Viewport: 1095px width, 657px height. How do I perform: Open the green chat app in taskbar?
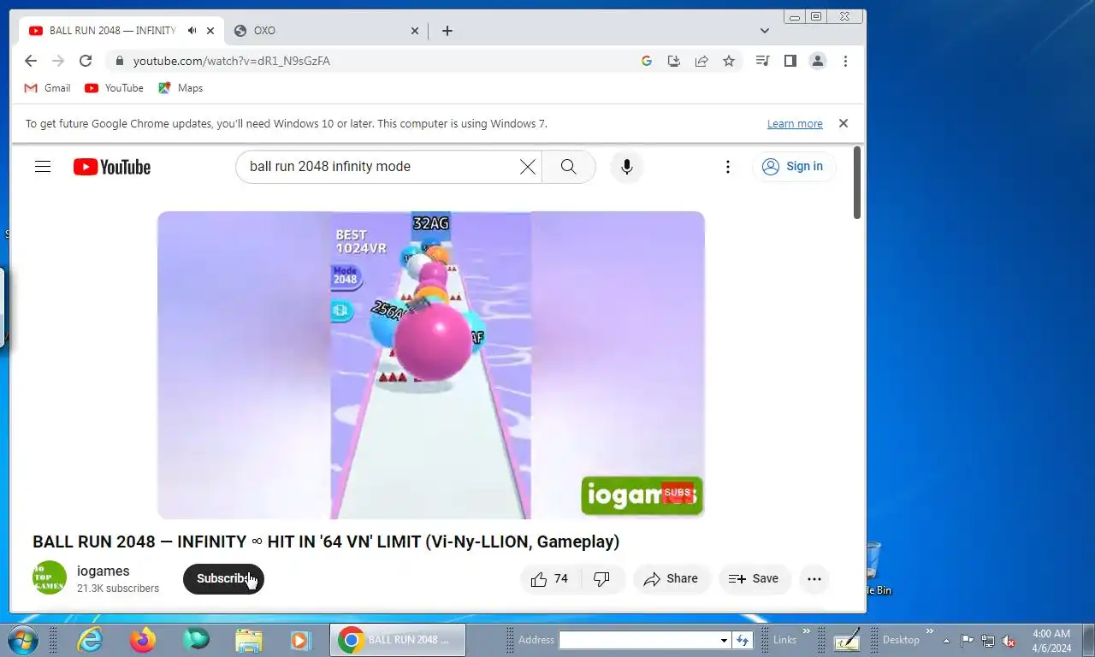coord(196,640)
